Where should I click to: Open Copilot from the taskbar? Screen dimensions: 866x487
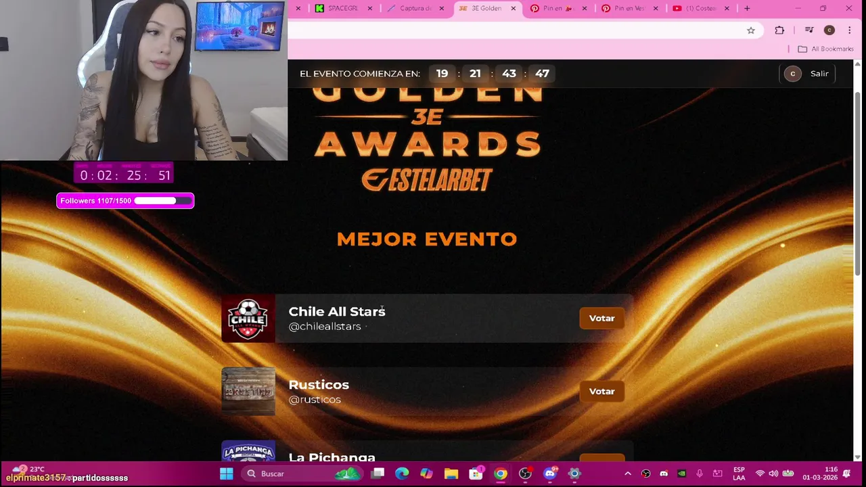[426, 473]
